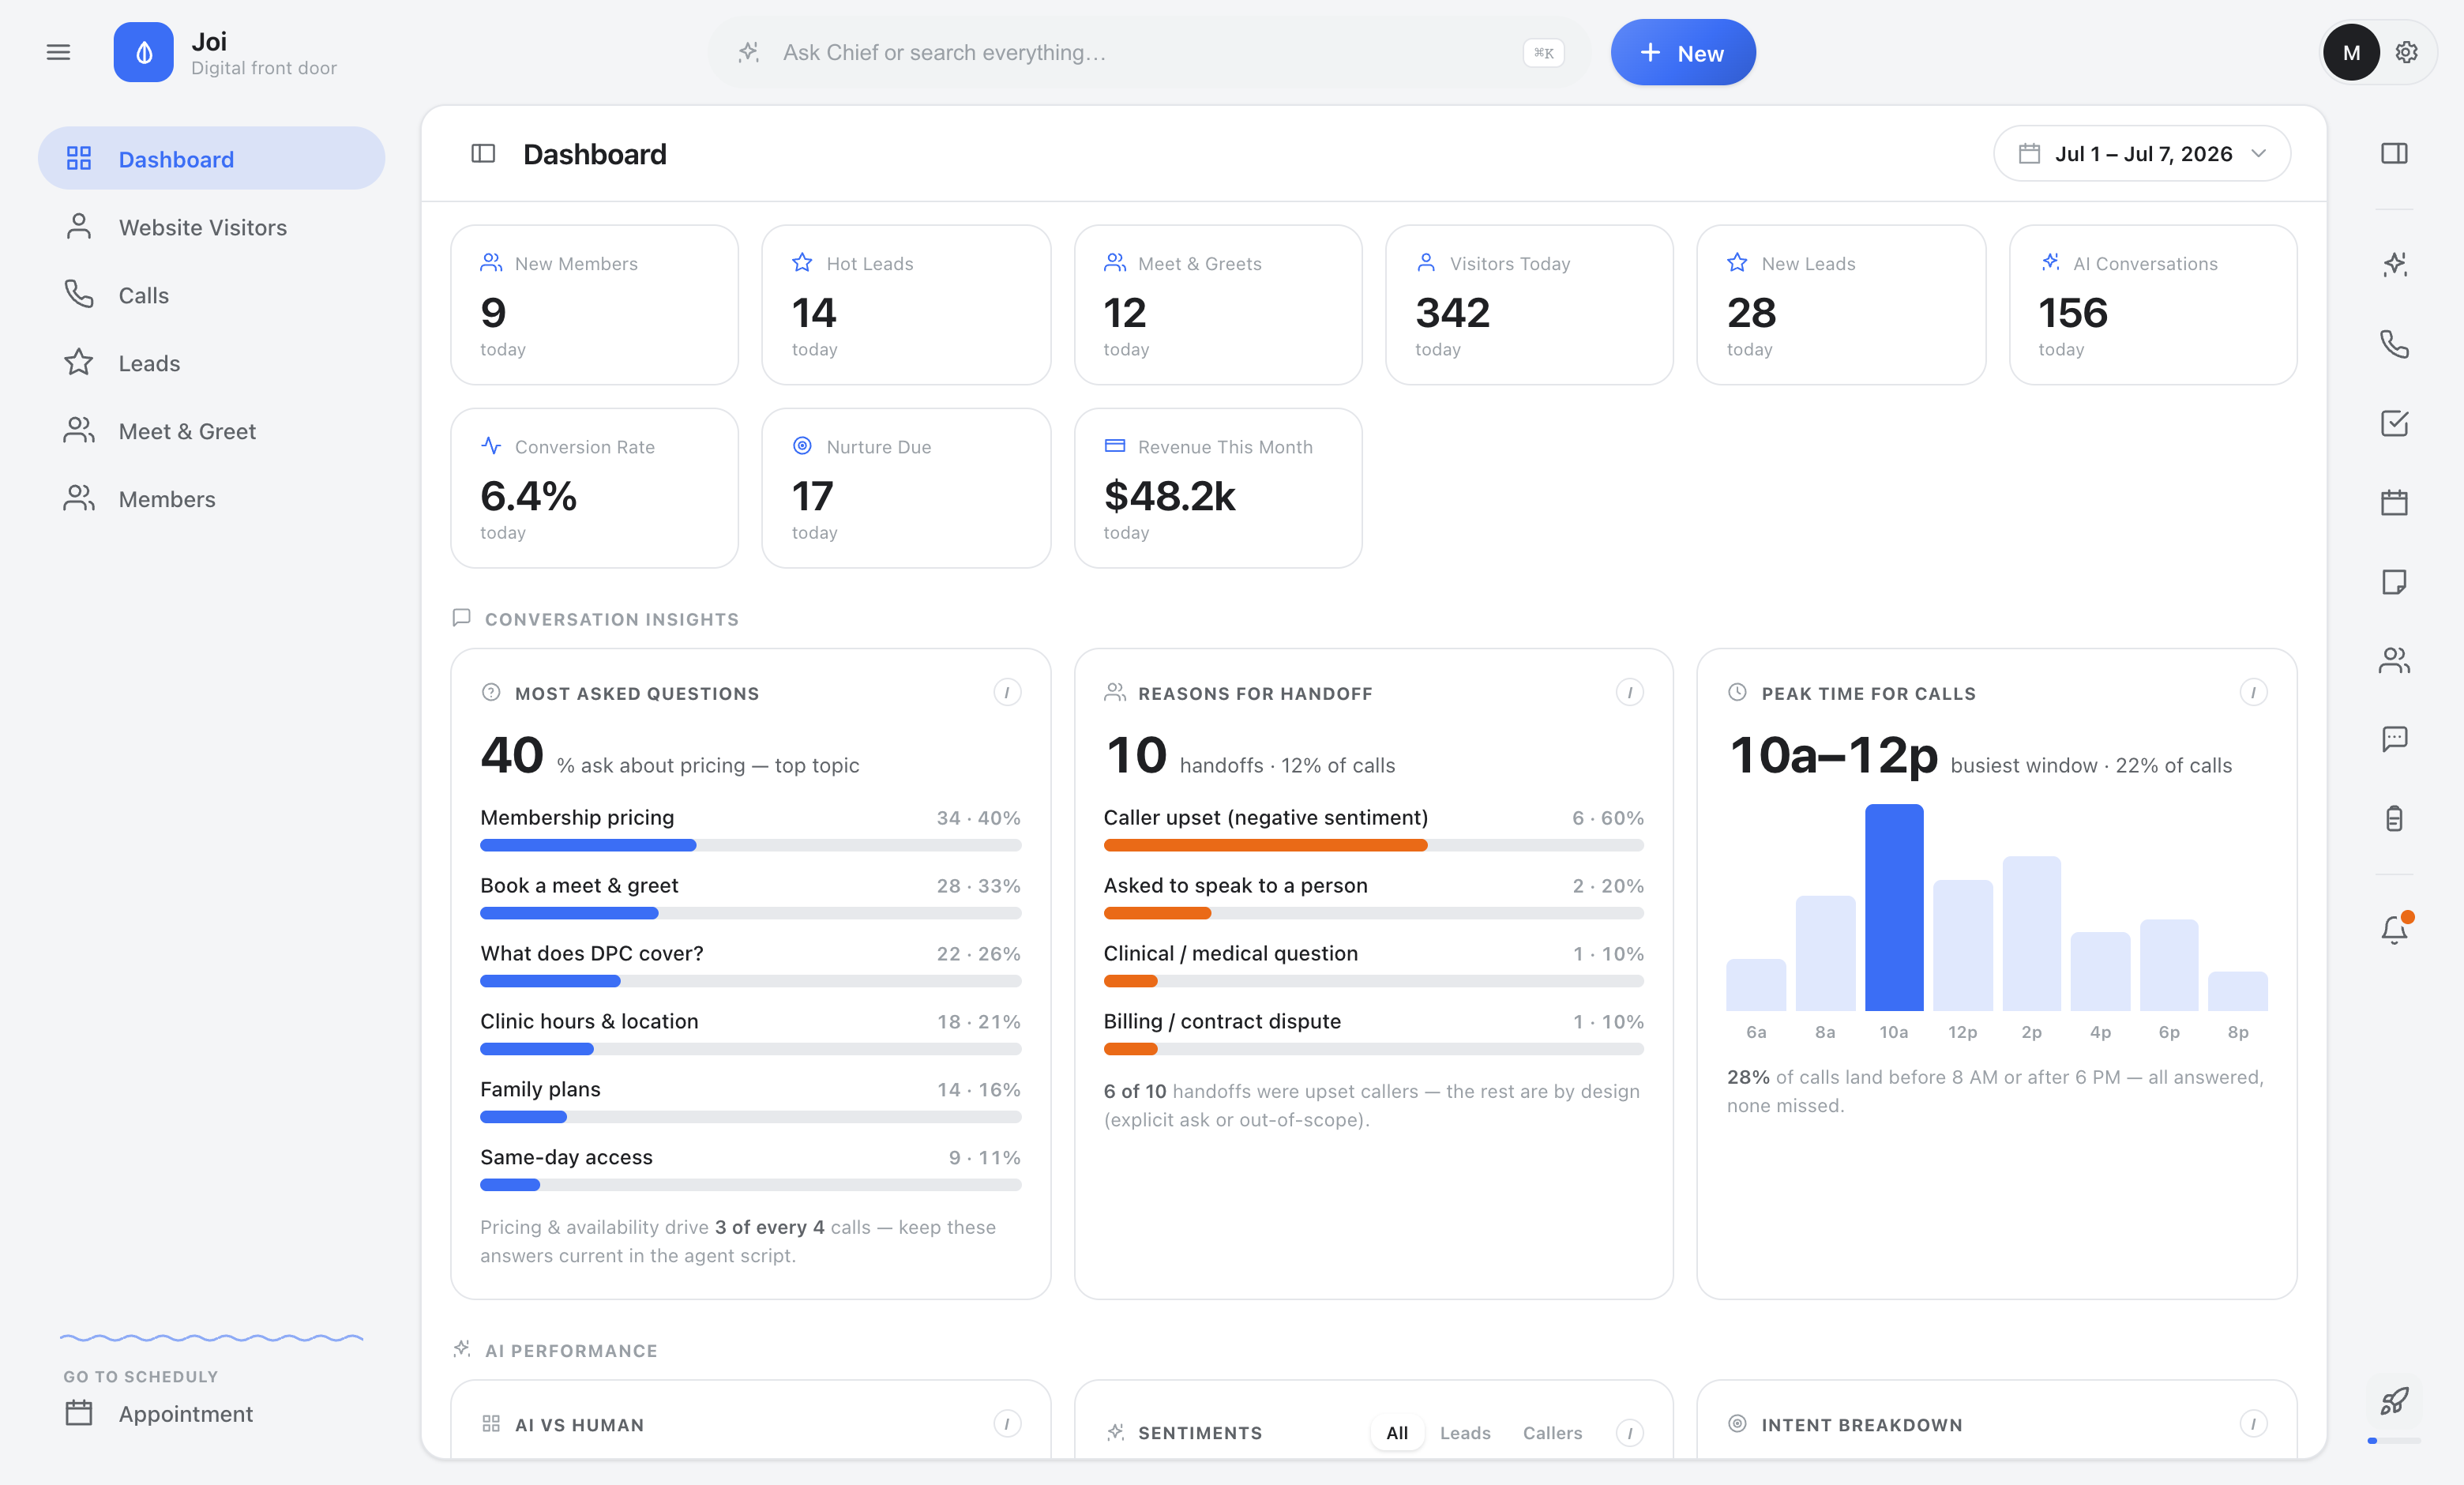
Task: Open the chat message icon in right rail
Action: coord(2394,739)
